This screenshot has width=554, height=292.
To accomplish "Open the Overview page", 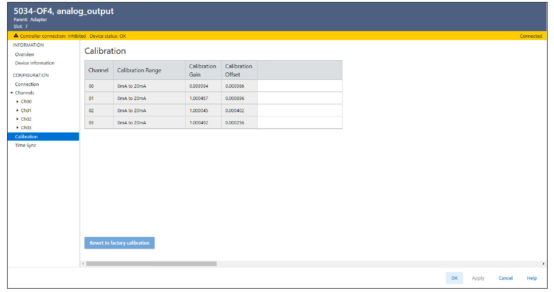I will coord(24,54).
